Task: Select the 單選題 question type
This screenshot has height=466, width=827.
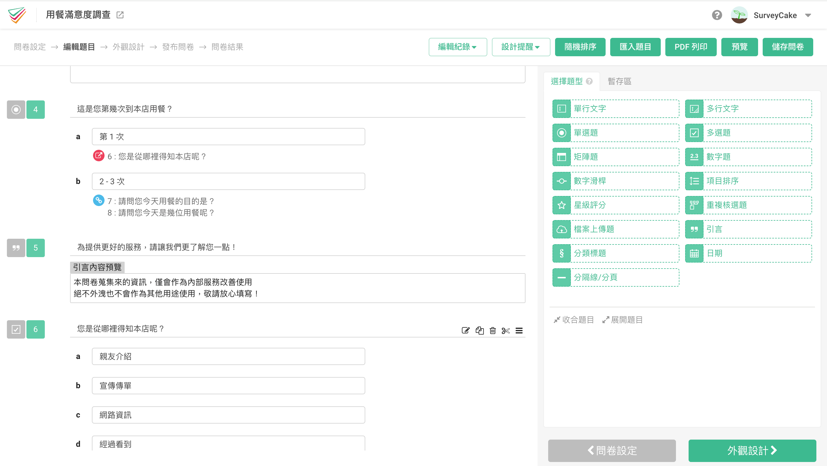Action: pos(615,133)
